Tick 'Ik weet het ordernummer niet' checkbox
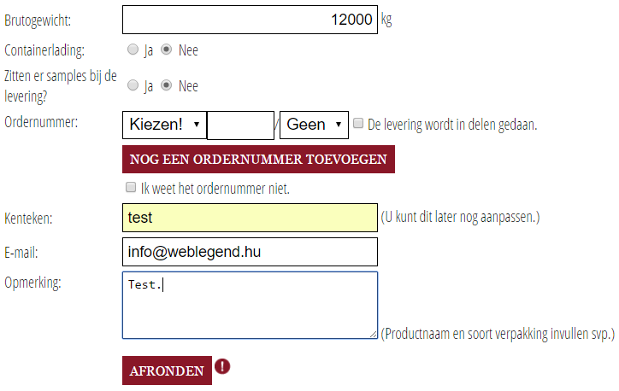The height and width of the screenshot is (391, 619). click(131, 188)
